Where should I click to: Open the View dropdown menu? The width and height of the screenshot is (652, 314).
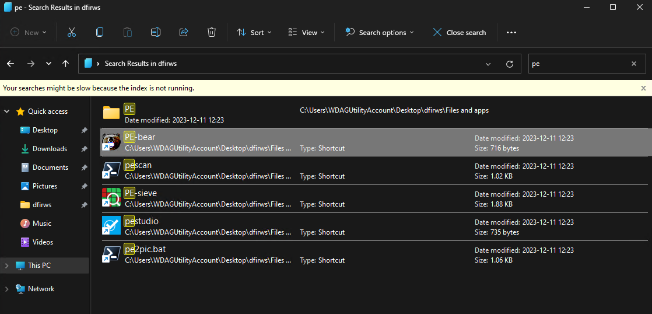click(x=304, y=33)
